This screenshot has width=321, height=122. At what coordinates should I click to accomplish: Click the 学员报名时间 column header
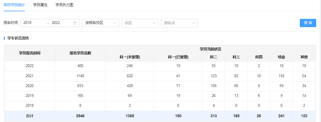tap(29, 53)
